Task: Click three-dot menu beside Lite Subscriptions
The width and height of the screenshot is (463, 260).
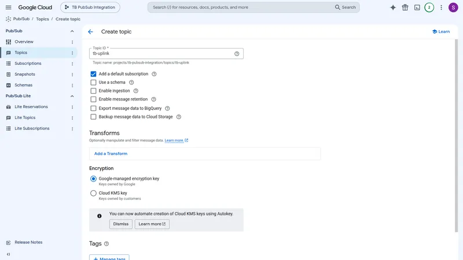Action: (72, 129)
